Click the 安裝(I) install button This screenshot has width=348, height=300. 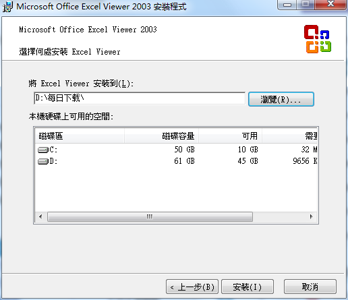click(248, 287)
